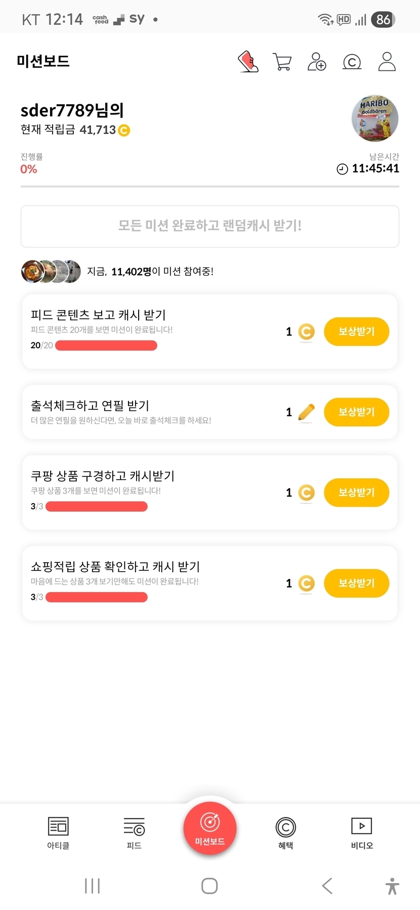Claim reward for 쇼핑적립 상품 mission
The height and width of the screenshot is (910, 420).
coord(356,583)
